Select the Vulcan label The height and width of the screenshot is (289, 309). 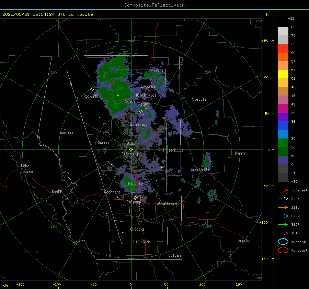[x=175, y=255]
